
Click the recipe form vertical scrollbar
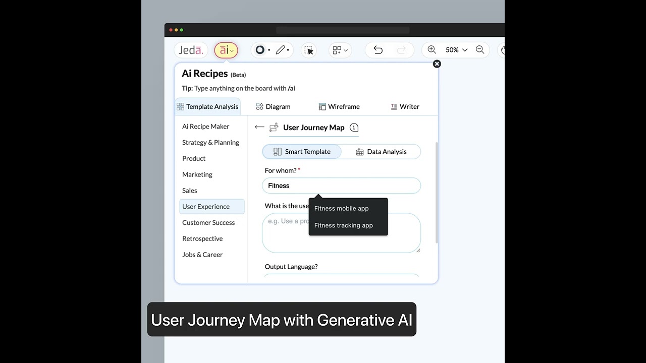point(436,192)
